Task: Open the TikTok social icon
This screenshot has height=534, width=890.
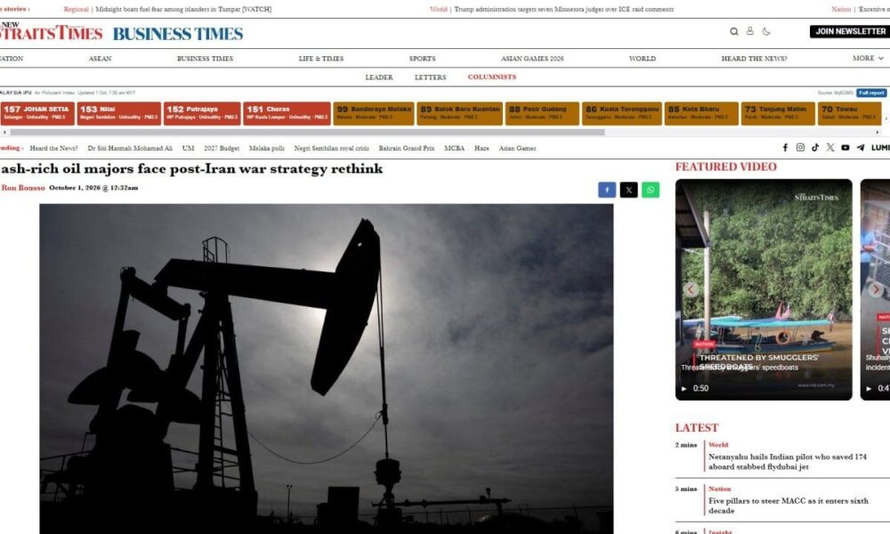Action: [x=815, y=148]
